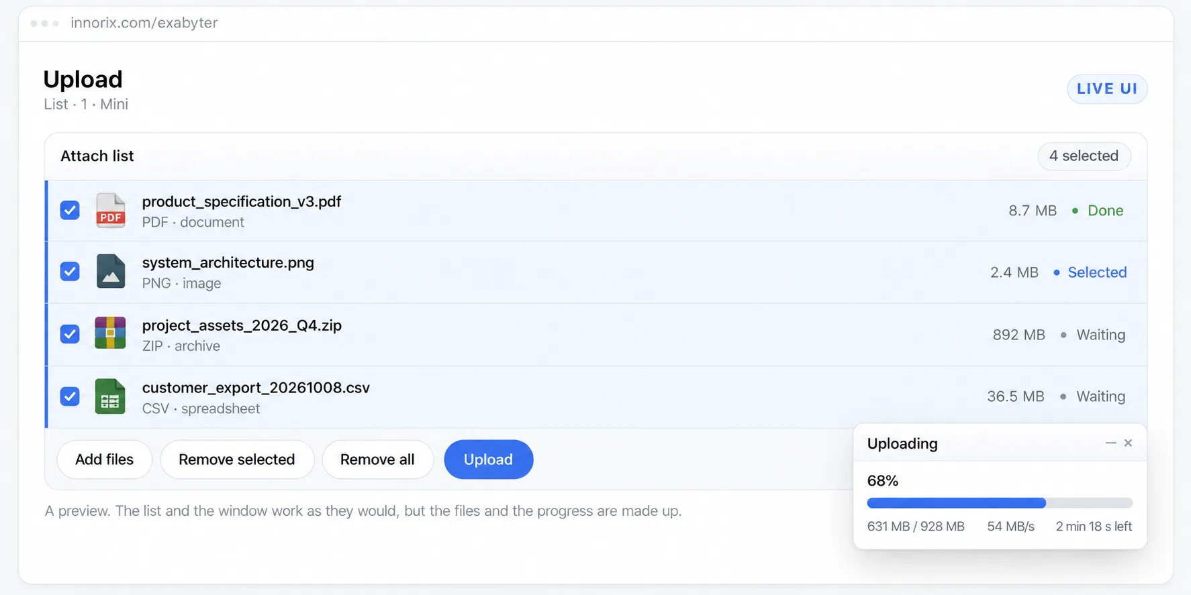The height and width of the screenshot is (595, 1191).
Task: Click the PDF · document type label
Action: click(193, 222)
